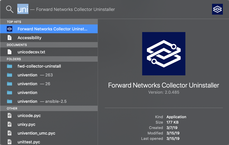Open the univention_umc.pyc file

click(49, 133)
